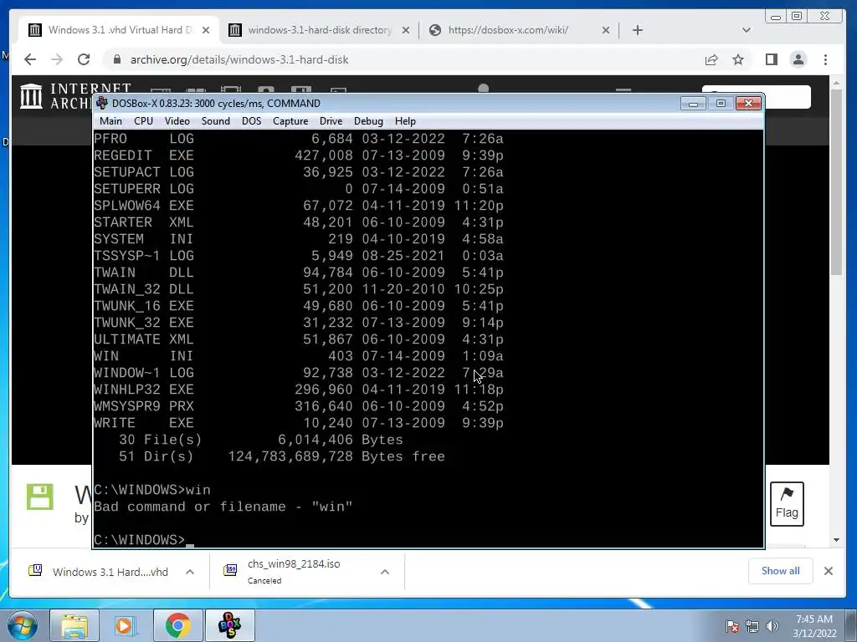
Task: Click the site lock icon in address bar
Action: (116, 59)
